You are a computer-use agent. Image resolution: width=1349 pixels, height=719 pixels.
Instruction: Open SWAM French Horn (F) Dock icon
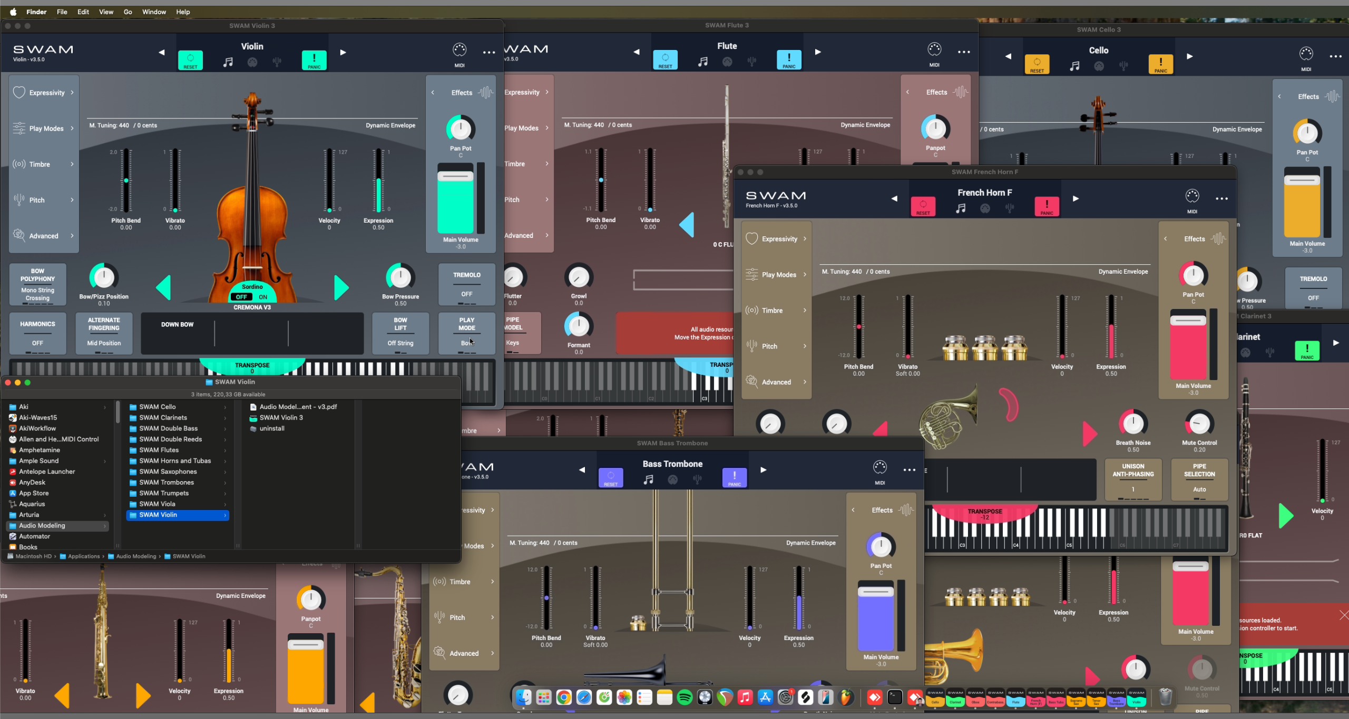click(x=1035, y=698)
